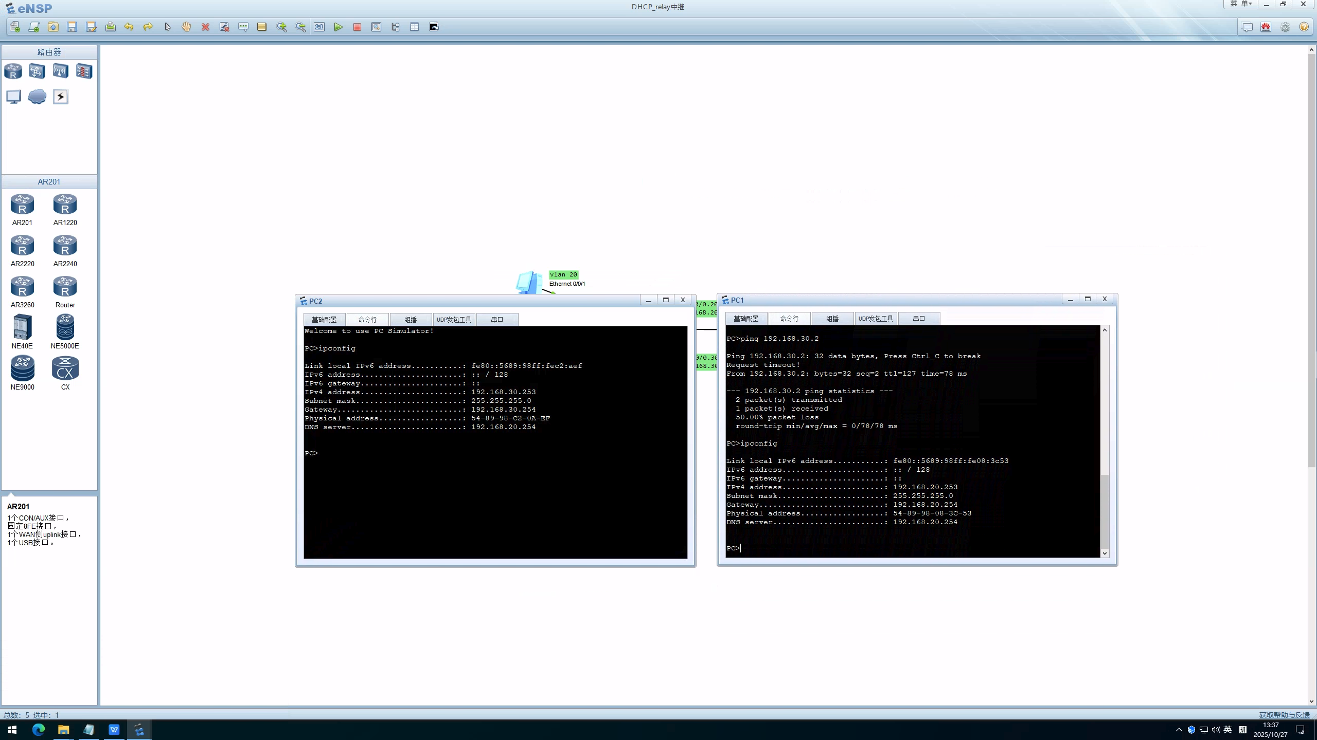Open UDP发包工具 tab in PC1

pyautogui.click(x=876, y=319)
